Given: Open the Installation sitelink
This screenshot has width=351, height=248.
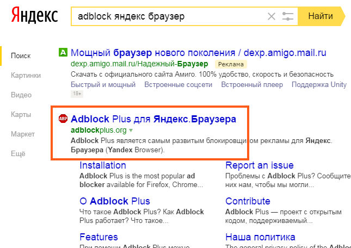Looking at the screenshot, I should coord(103,165).
